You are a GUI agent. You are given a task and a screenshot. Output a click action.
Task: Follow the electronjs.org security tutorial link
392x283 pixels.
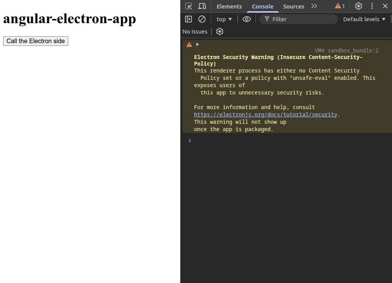265,115
